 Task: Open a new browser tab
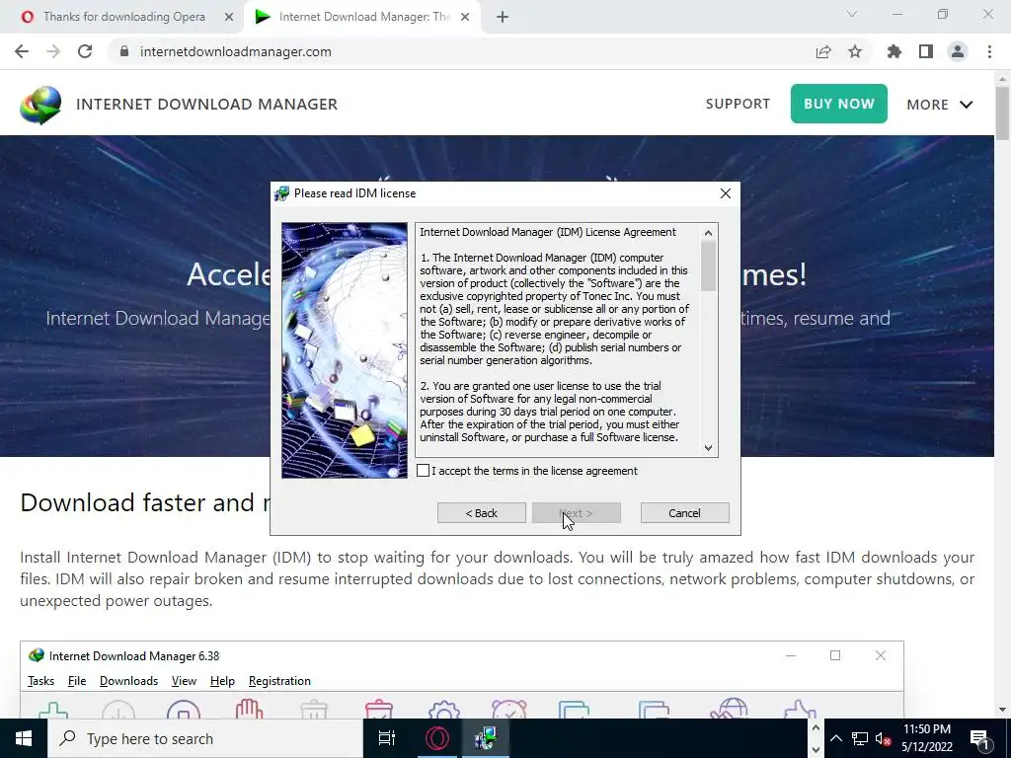click(x=503, y=18)
